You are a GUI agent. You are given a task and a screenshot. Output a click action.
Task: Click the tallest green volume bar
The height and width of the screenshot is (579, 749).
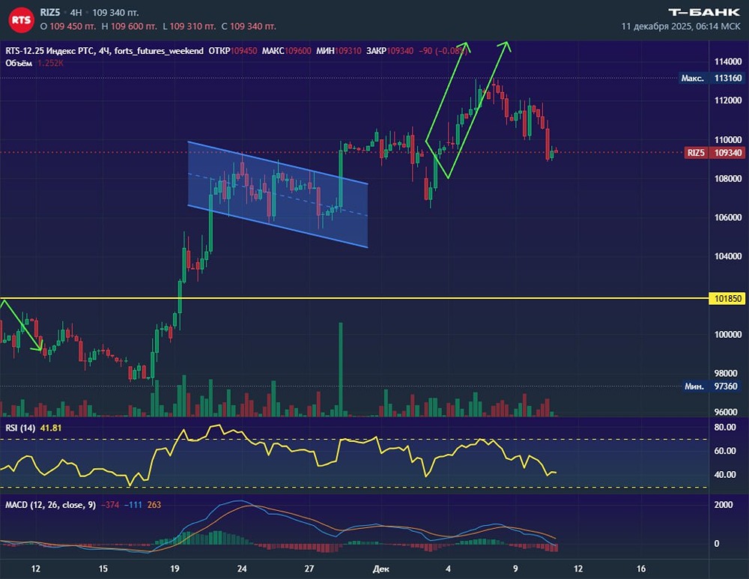pos(341,369)
